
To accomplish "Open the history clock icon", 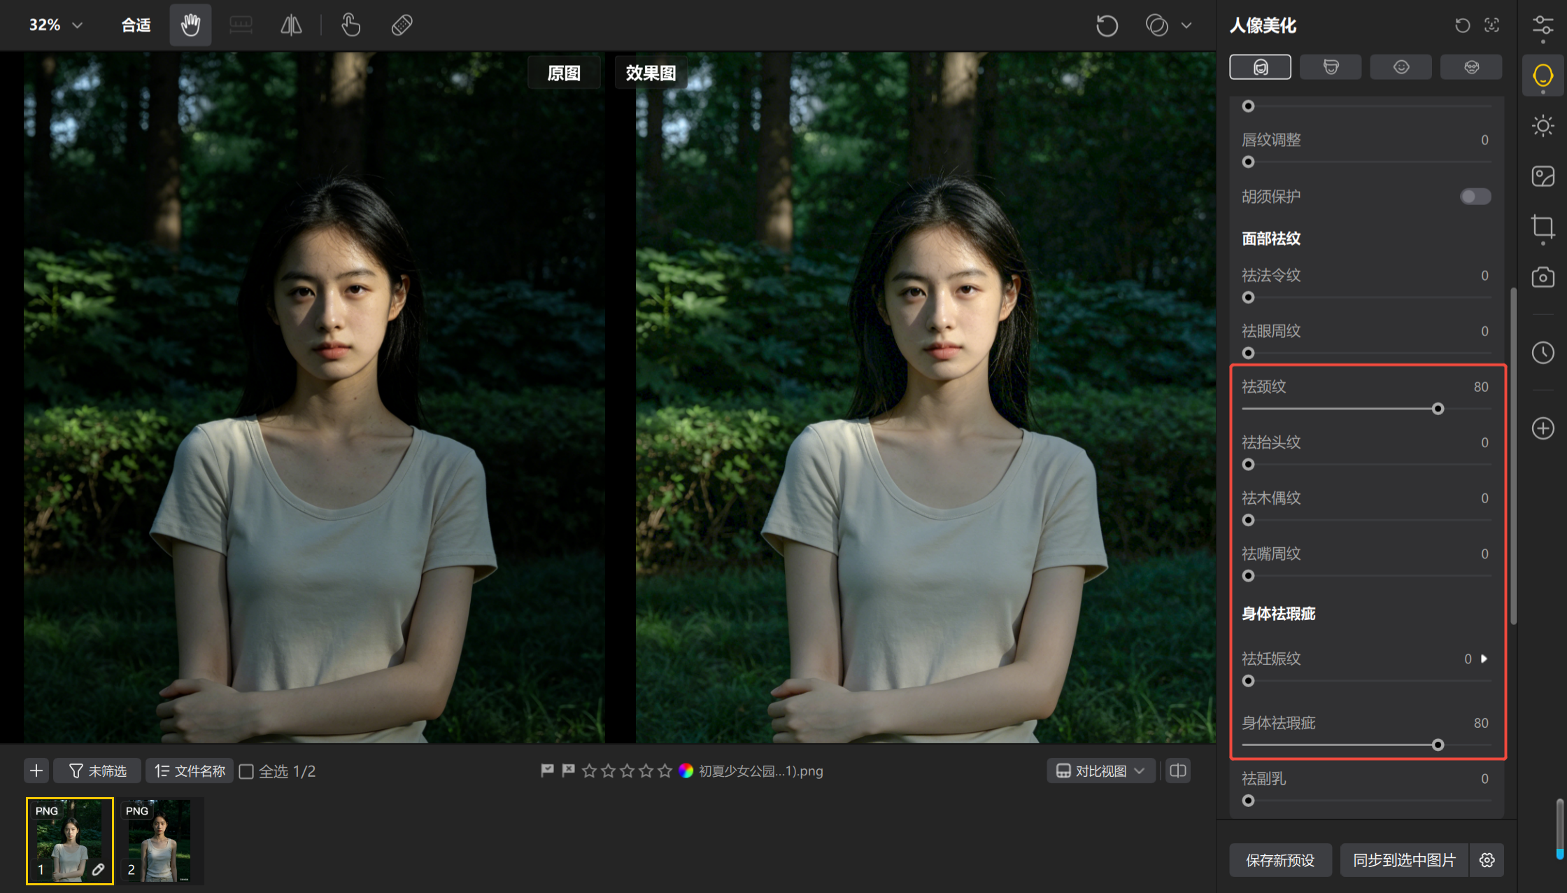I will coord(1543,352).
